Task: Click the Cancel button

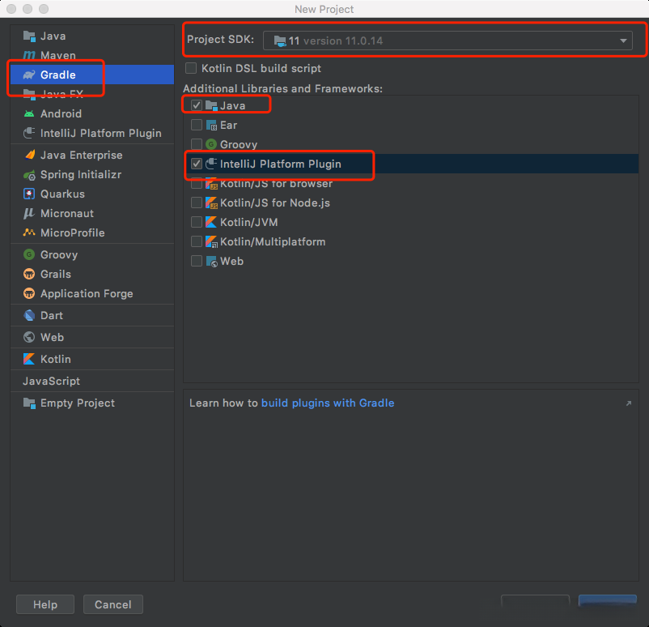Action: pos(113,604)
